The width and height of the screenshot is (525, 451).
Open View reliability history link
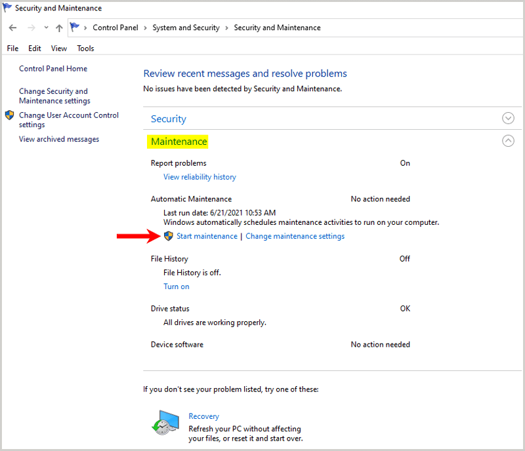pos(199,177)
